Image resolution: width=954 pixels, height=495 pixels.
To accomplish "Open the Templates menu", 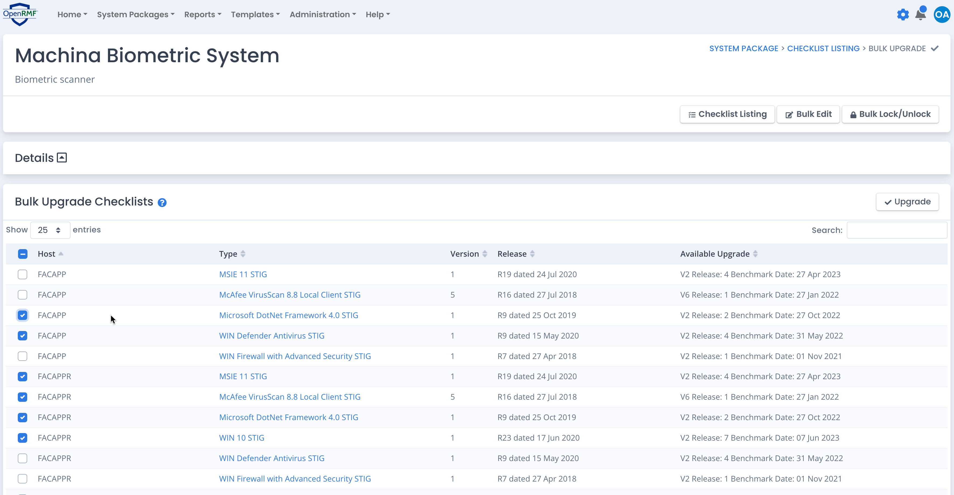I will tap(255, 15).
